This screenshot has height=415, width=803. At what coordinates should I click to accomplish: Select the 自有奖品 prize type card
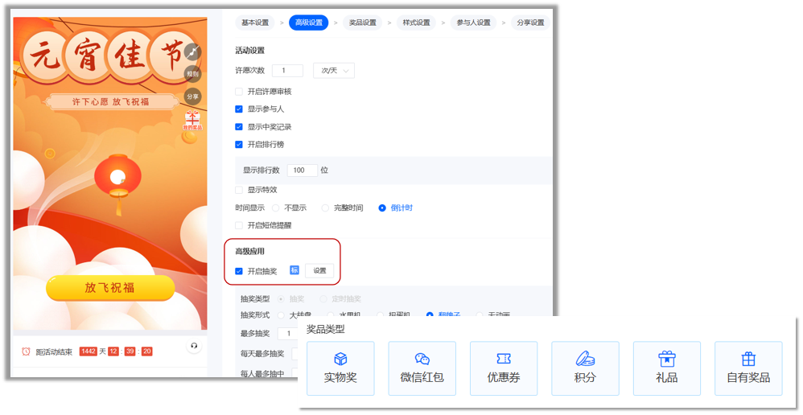coord(749,368)
